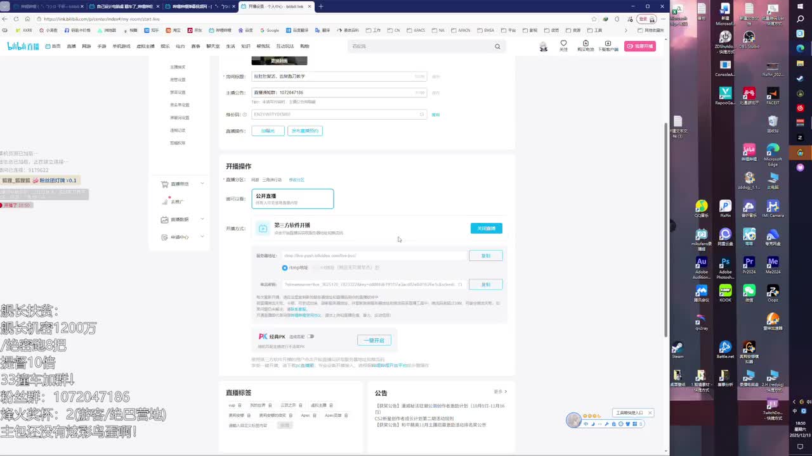Open OBS Studio desktop shortcut

[749, 41]
